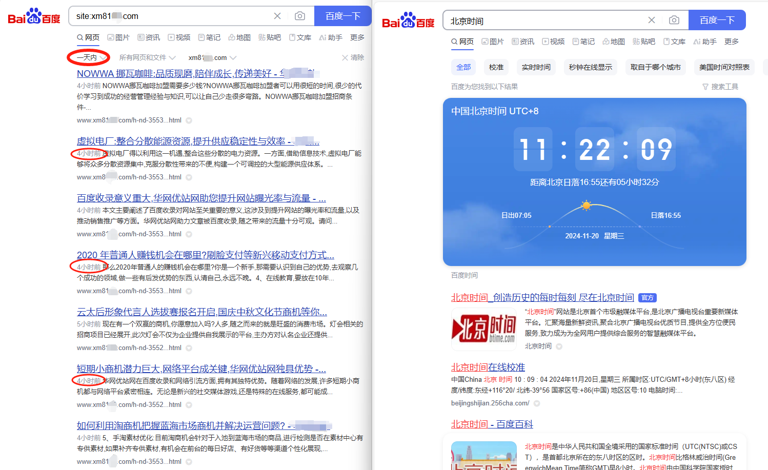Click the circle icon after the 云太后形象代言人 result URL

[x=189, y=348]
